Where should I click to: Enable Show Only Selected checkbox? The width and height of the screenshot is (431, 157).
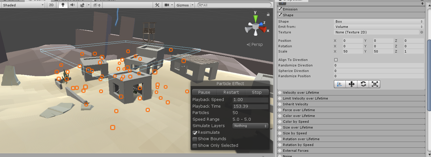point(195,146)
